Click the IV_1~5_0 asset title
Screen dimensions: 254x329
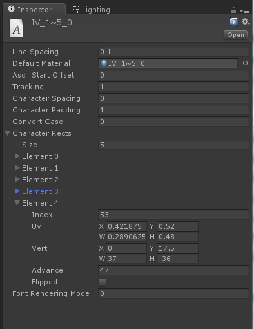[52, 23]
